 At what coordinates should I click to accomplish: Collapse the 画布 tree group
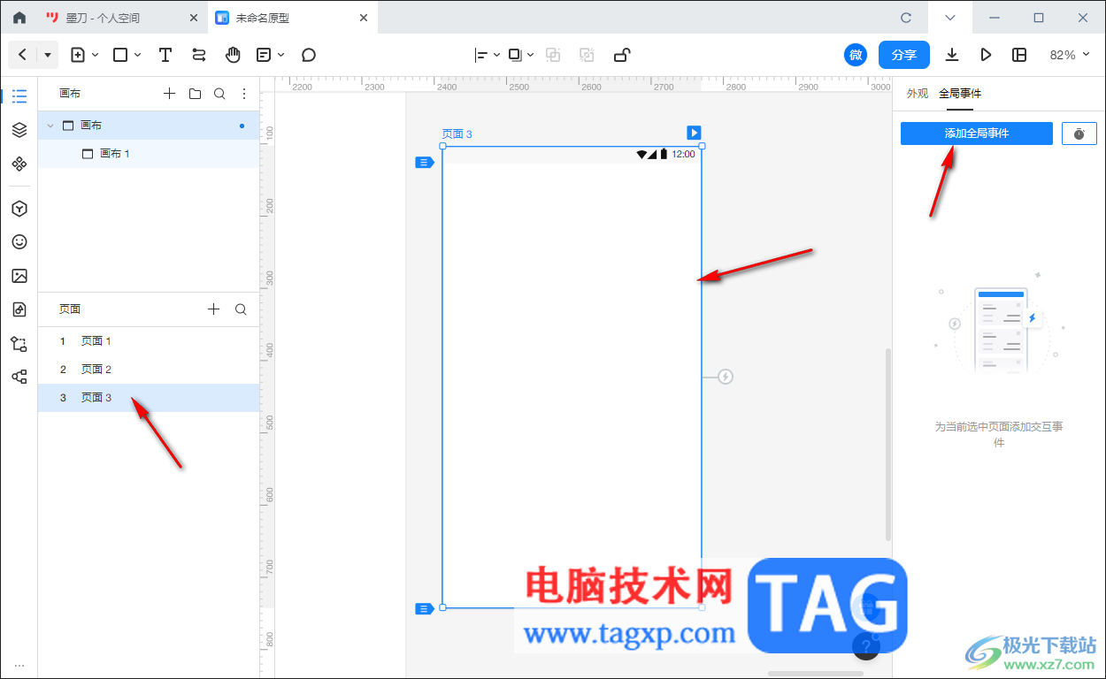[x=50, y=126]
